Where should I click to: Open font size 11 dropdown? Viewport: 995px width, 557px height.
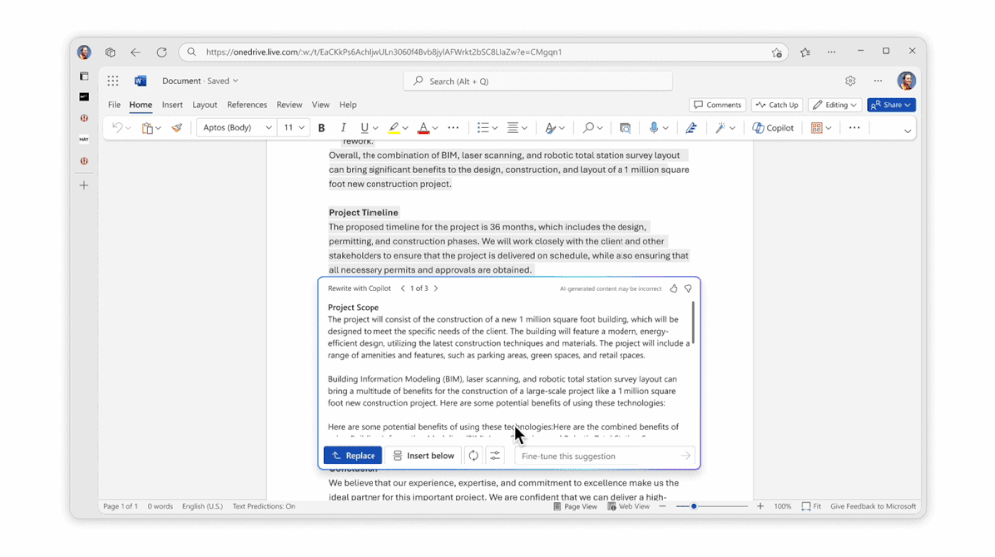pyautogui.click(x=293, y=128)
